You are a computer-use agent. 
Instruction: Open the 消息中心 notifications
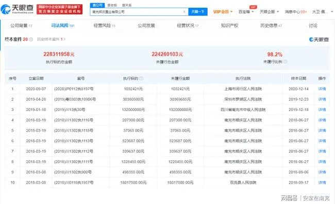point(295,12)
